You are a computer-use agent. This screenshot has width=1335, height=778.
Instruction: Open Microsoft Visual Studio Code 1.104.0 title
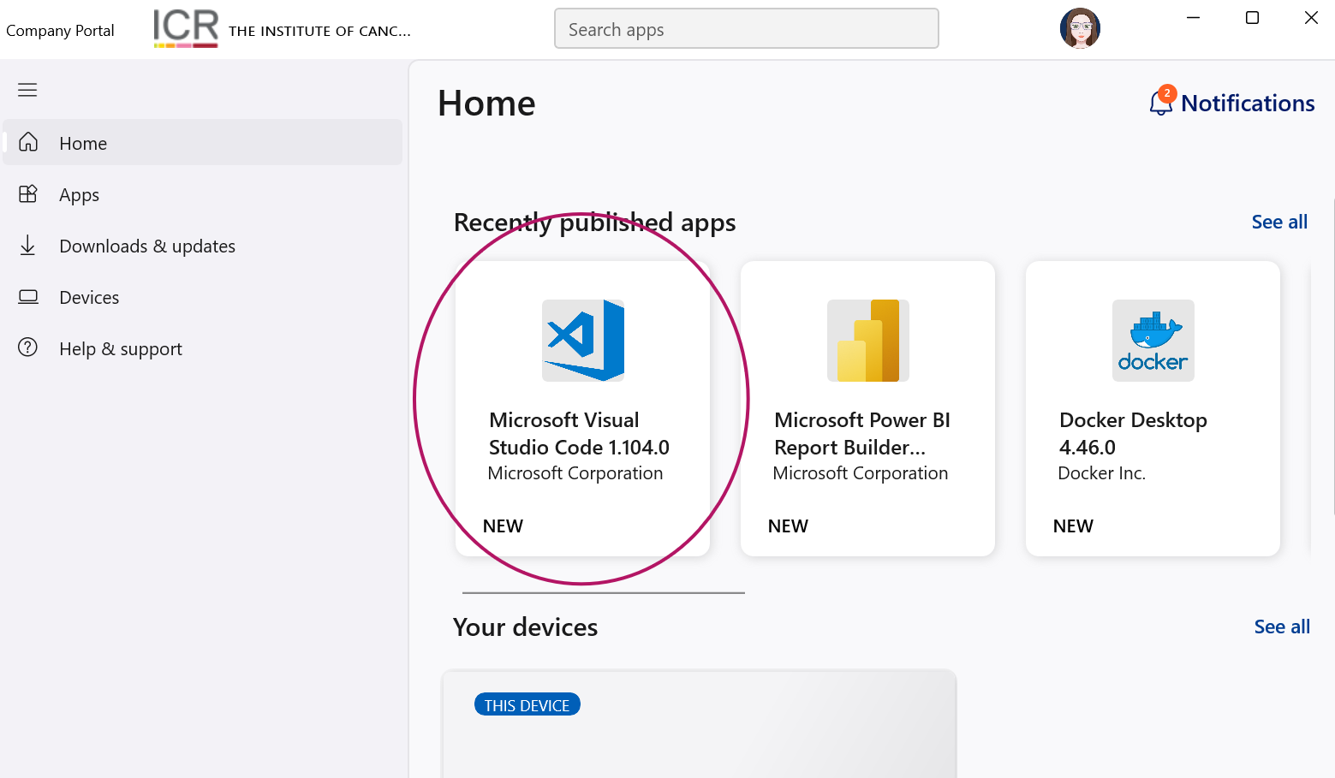(579, 434)
